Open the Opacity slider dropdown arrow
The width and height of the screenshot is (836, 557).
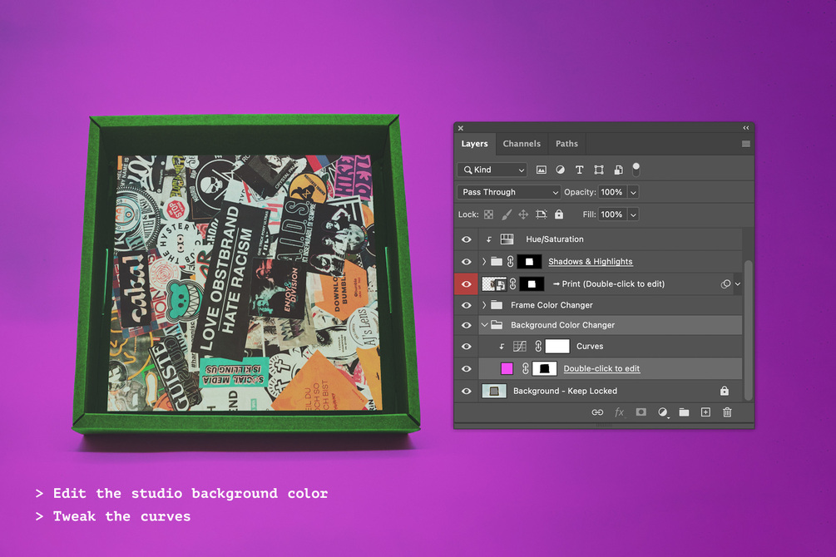(633, 192)
